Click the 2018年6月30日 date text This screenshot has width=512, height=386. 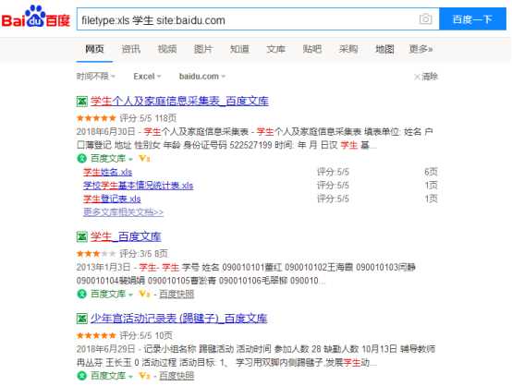(105, 132)
